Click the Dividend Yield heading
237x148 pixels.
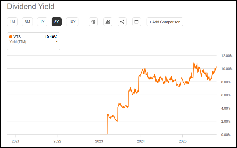click(x=31, y=7)
